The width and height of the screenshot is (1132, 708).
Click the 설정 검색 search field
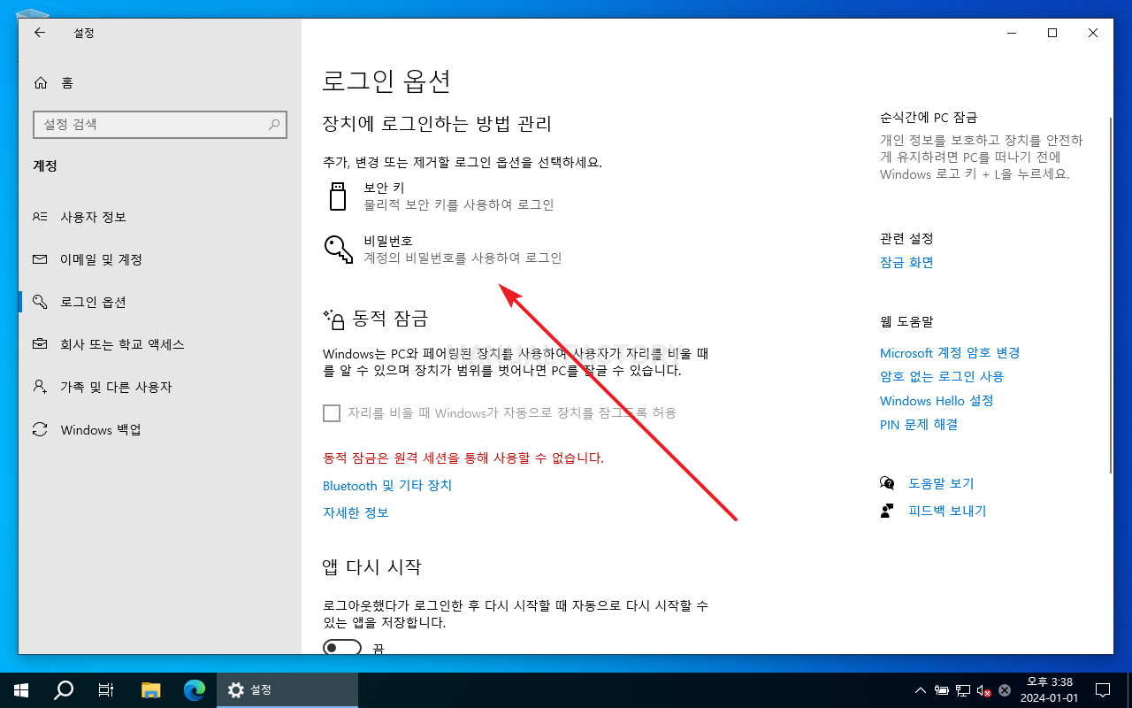[159, 125]
